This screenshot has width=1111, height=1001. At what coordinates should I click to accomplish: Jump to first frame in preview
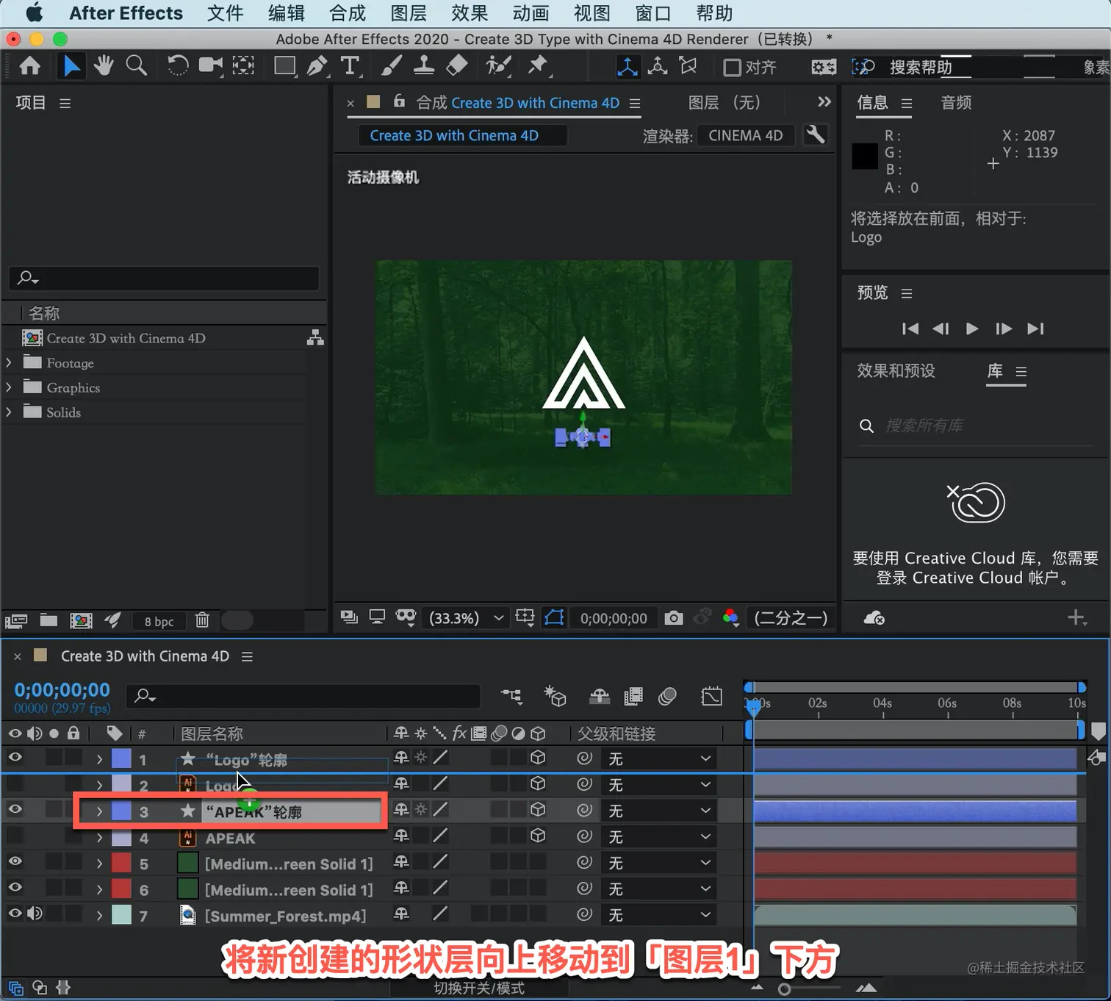[x=910, y=329]
